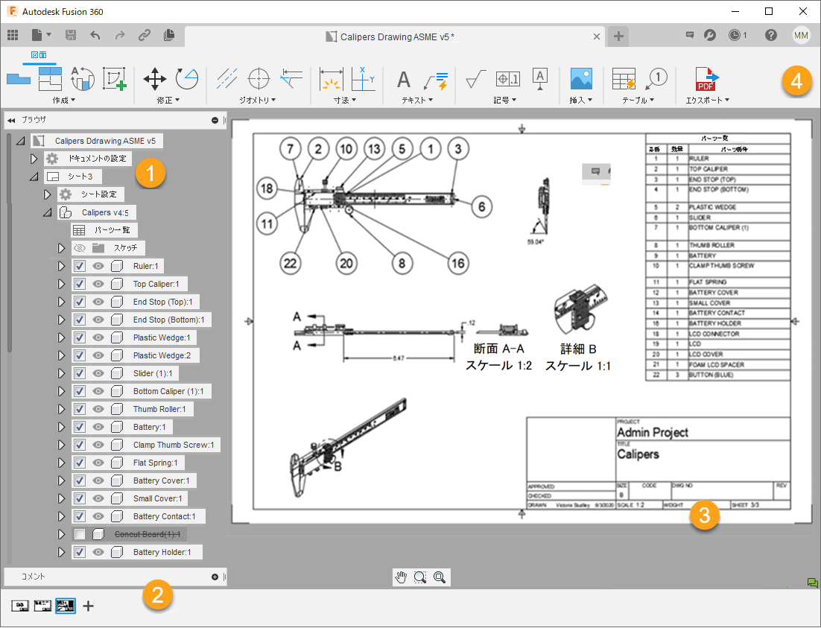Collapse the シート3 node
821x628 pixels.
[x=34, y=177]
